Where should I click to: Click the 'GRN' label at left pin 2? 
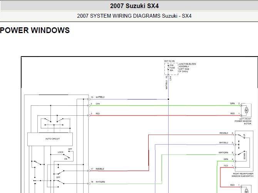point(98,104)
